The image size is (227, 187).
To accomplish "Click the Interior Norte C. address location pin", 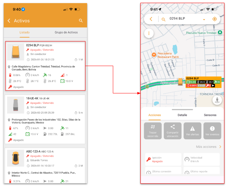I will click(9, 173).
